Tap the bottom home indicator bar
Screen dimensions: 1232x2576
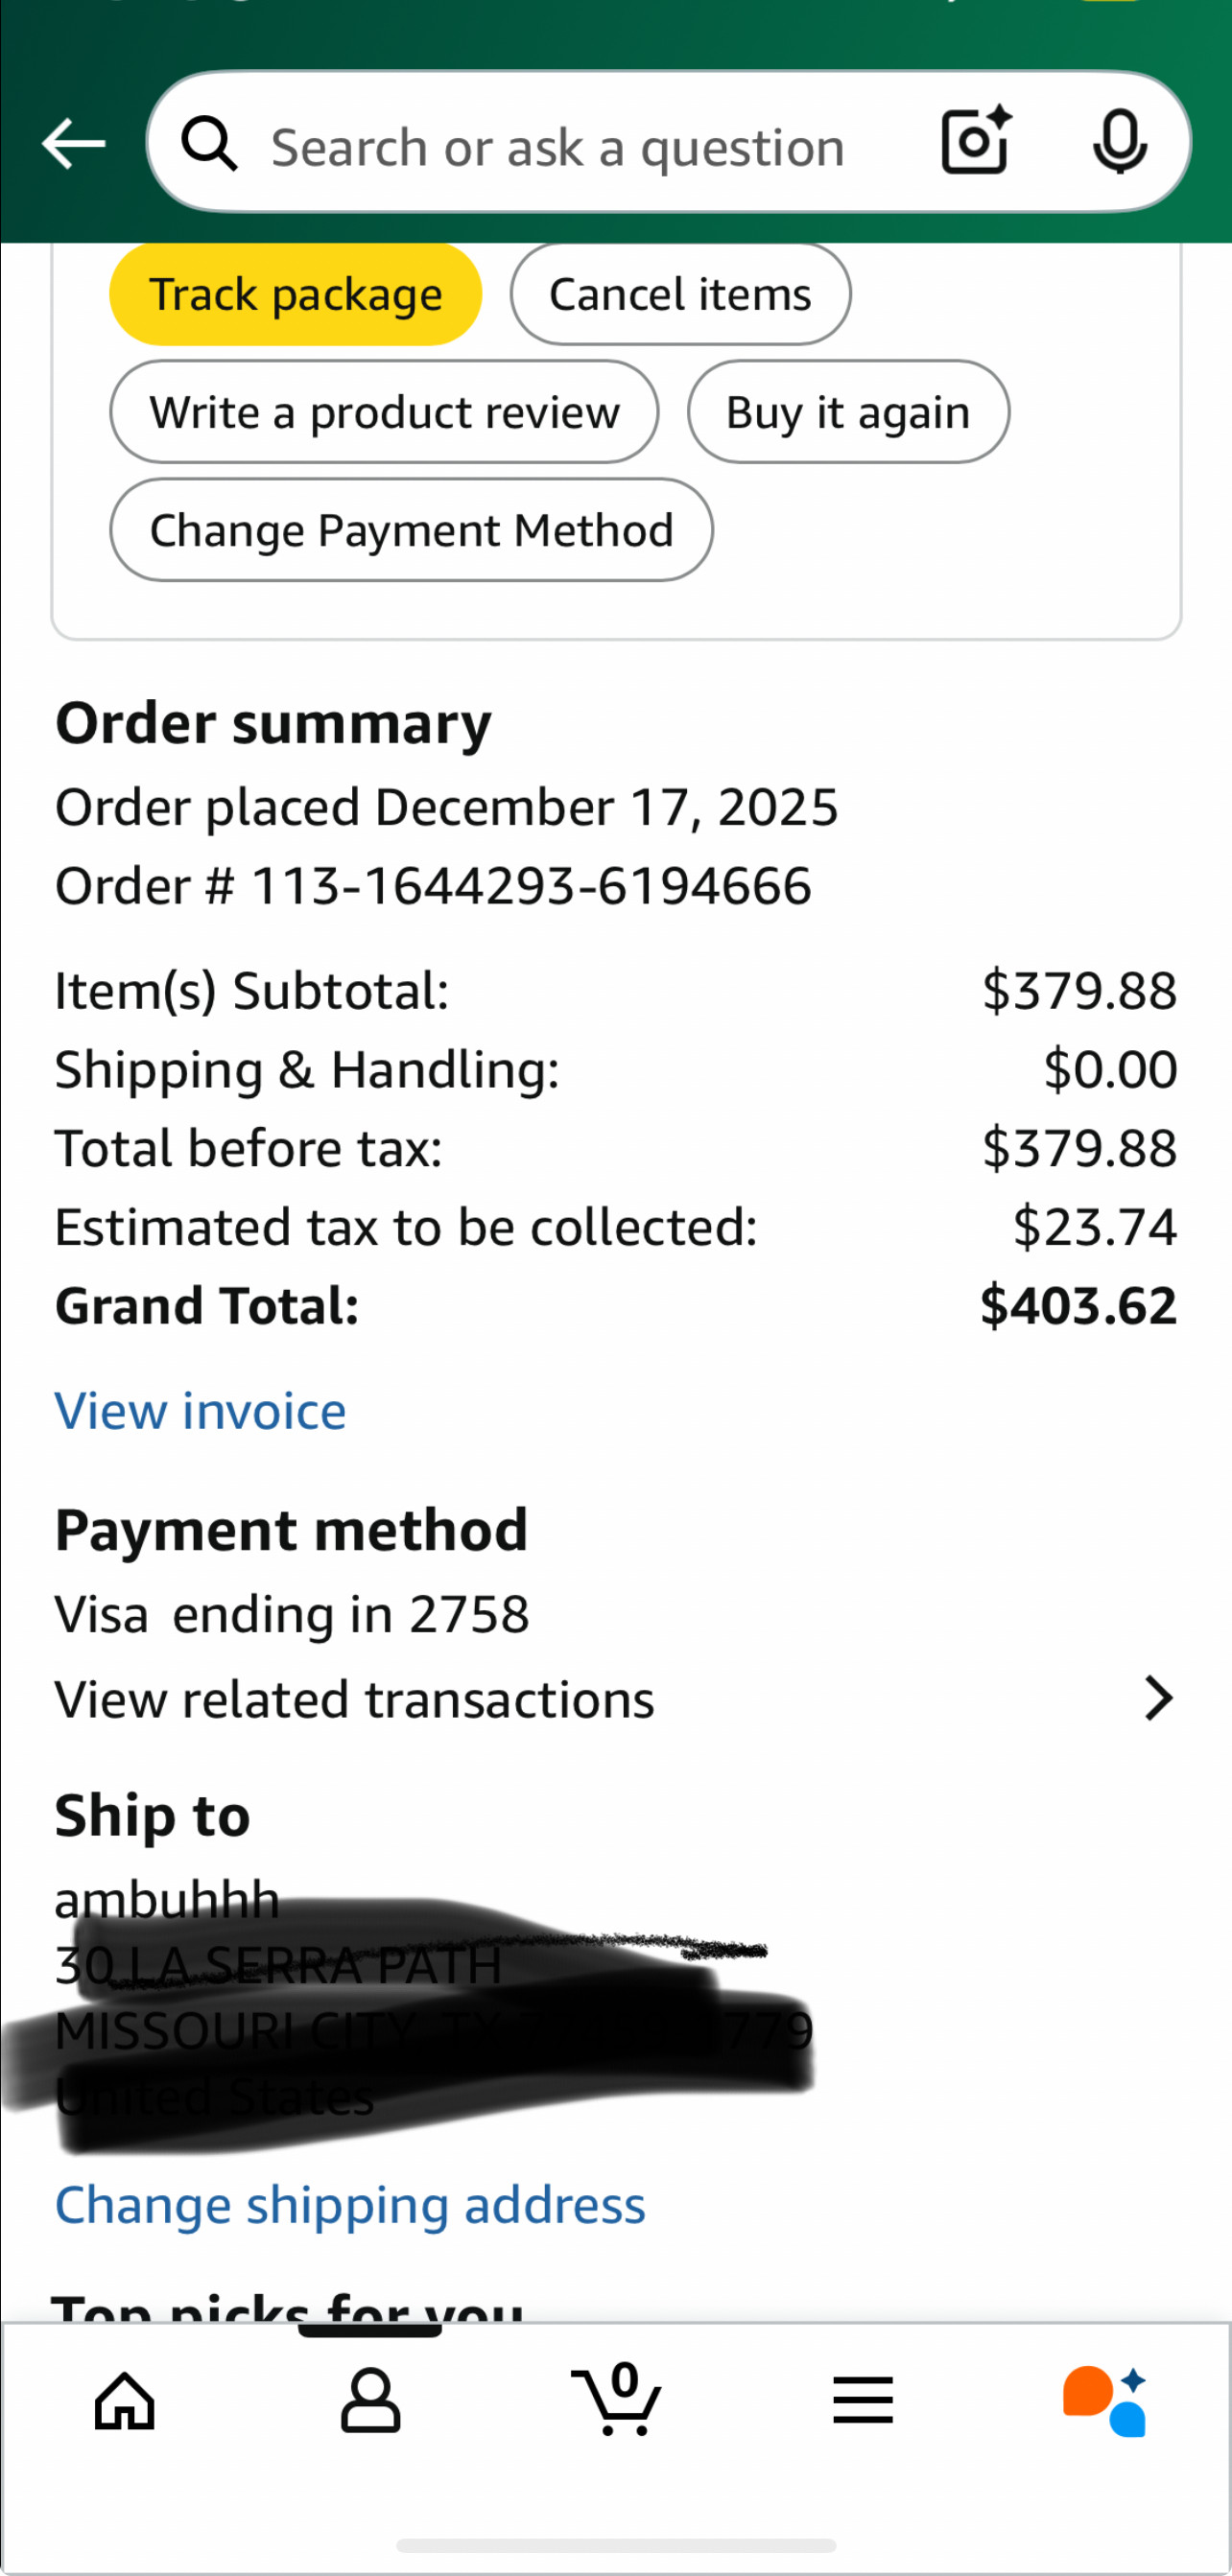[615, 2545]
